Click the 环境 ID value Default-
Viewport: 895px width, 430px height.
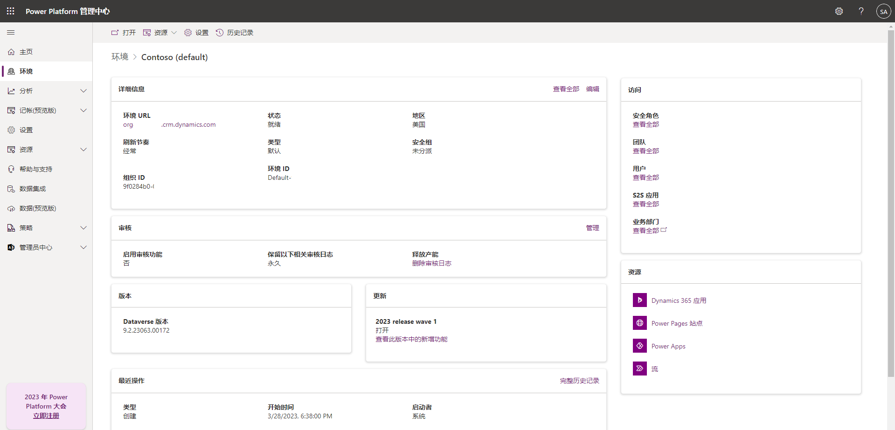coord(279,177)
